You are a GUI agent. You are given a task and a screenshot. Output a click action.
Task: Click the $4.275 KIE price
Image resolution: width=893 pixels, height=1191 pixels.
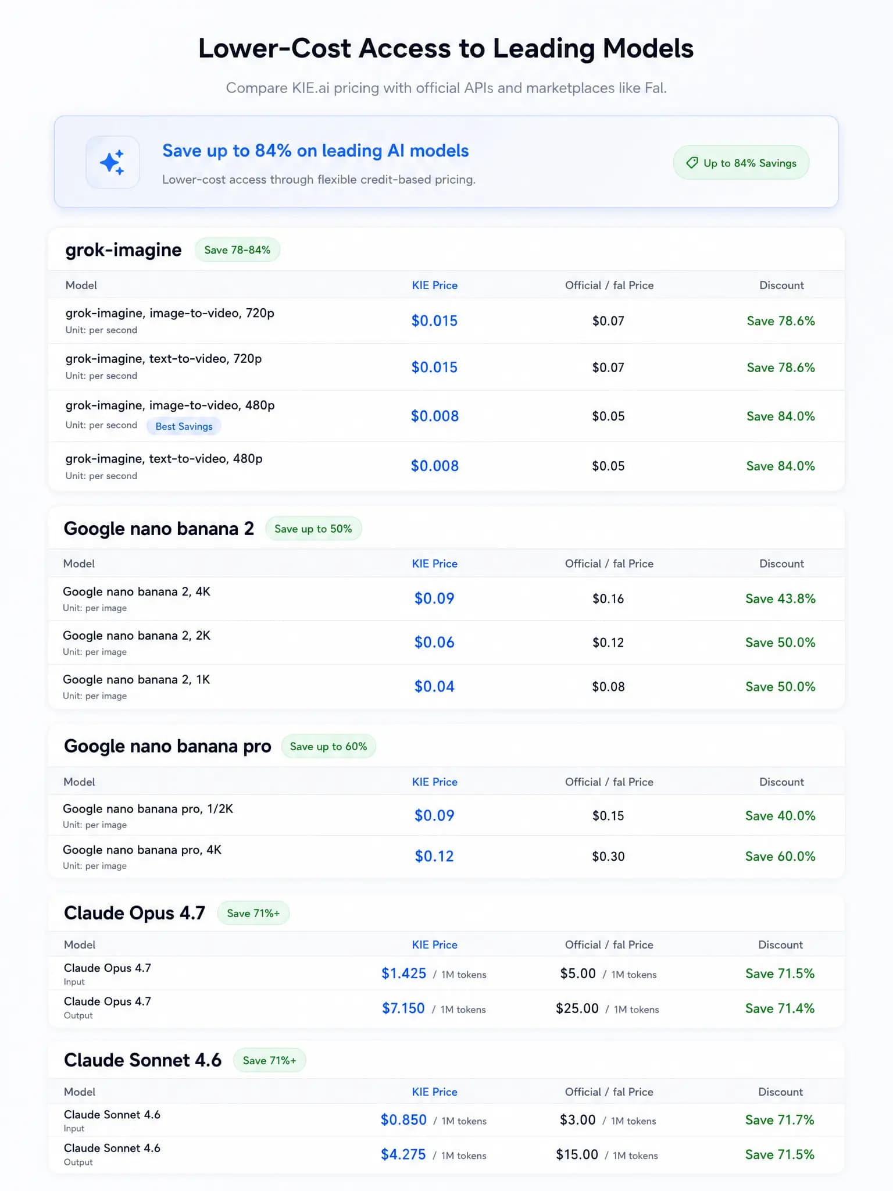coord(403,1155)
